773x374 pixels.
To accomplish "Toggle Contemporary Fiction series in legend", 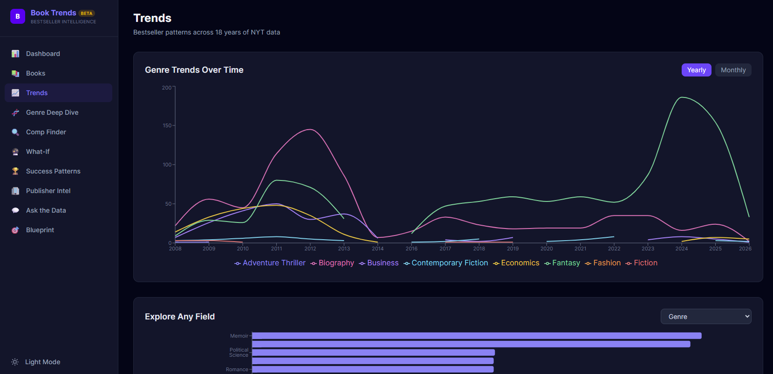I will click(446, 263).
